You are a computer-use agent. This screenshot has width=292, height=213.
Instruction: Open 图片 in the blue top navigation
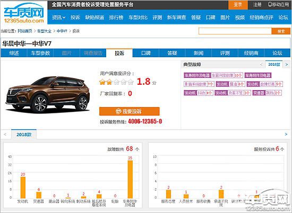225,17
